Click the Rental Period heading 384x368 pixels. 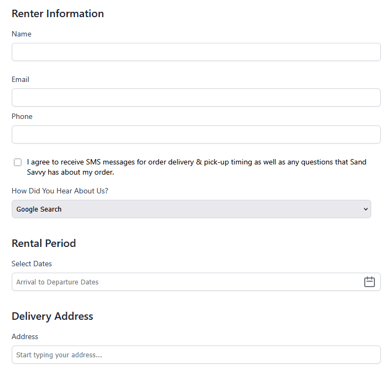click(44, 243)
